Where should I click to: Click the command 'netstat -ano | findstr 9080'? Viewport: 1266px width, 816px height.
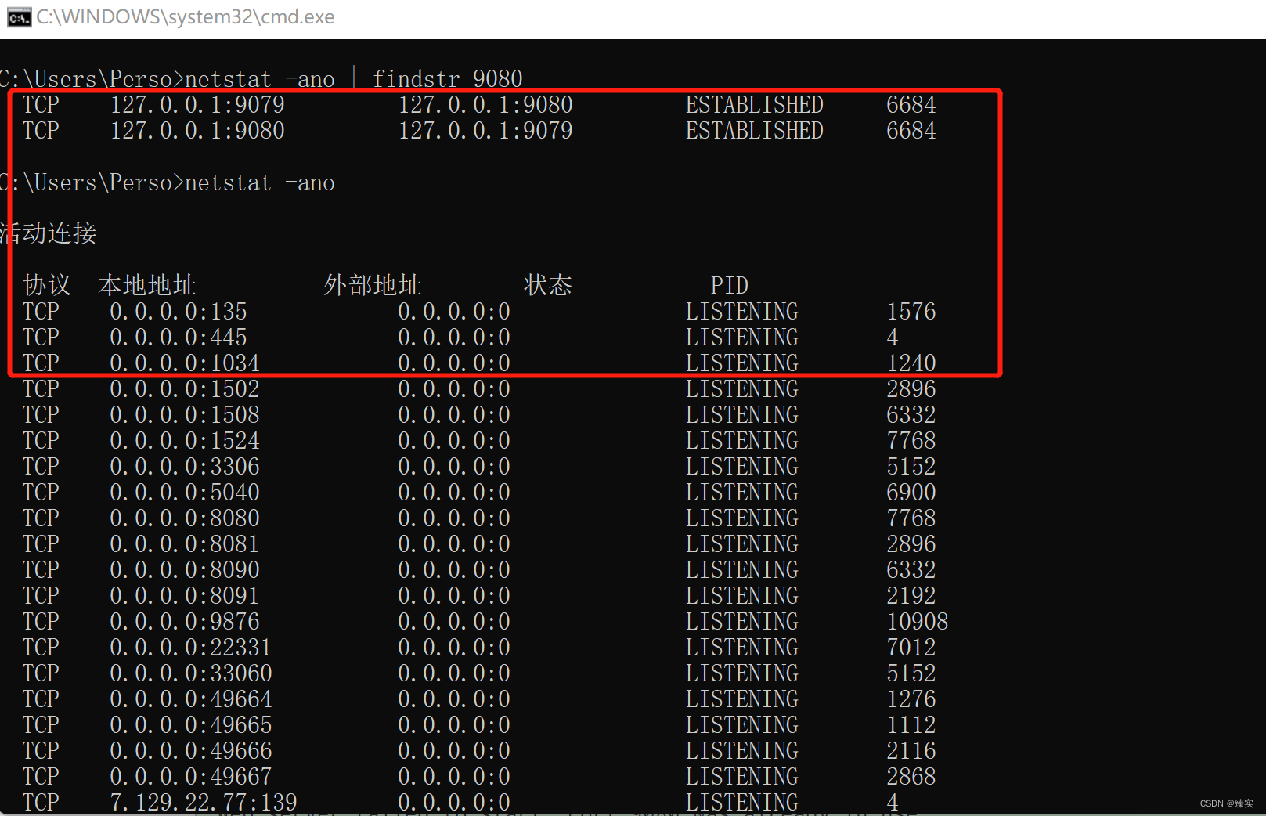[354, 79]
